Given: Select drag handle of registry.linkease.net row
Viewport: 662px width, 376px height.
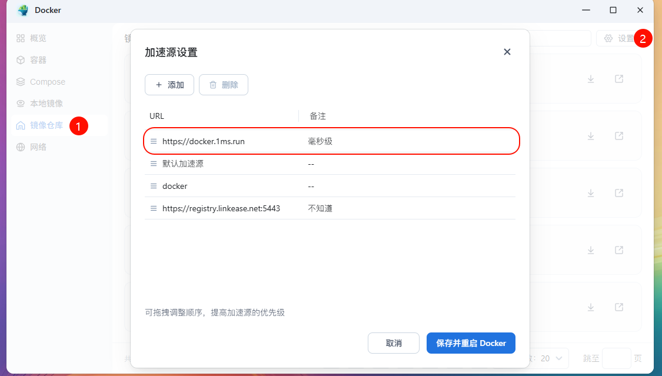Looking at the screenshot, I should [x=154, y=208].
